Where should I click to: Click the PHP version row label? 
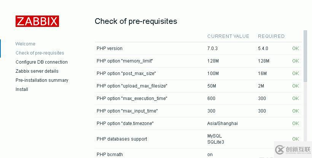pos(110,48)
